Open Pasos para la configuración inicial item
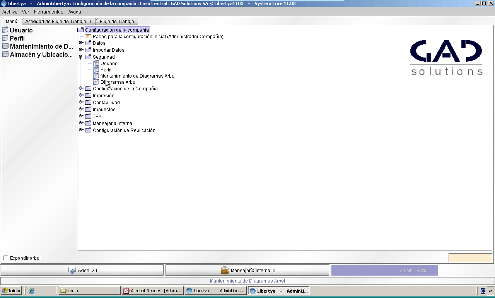The image size is (495, 298). (x=158, y=37)
